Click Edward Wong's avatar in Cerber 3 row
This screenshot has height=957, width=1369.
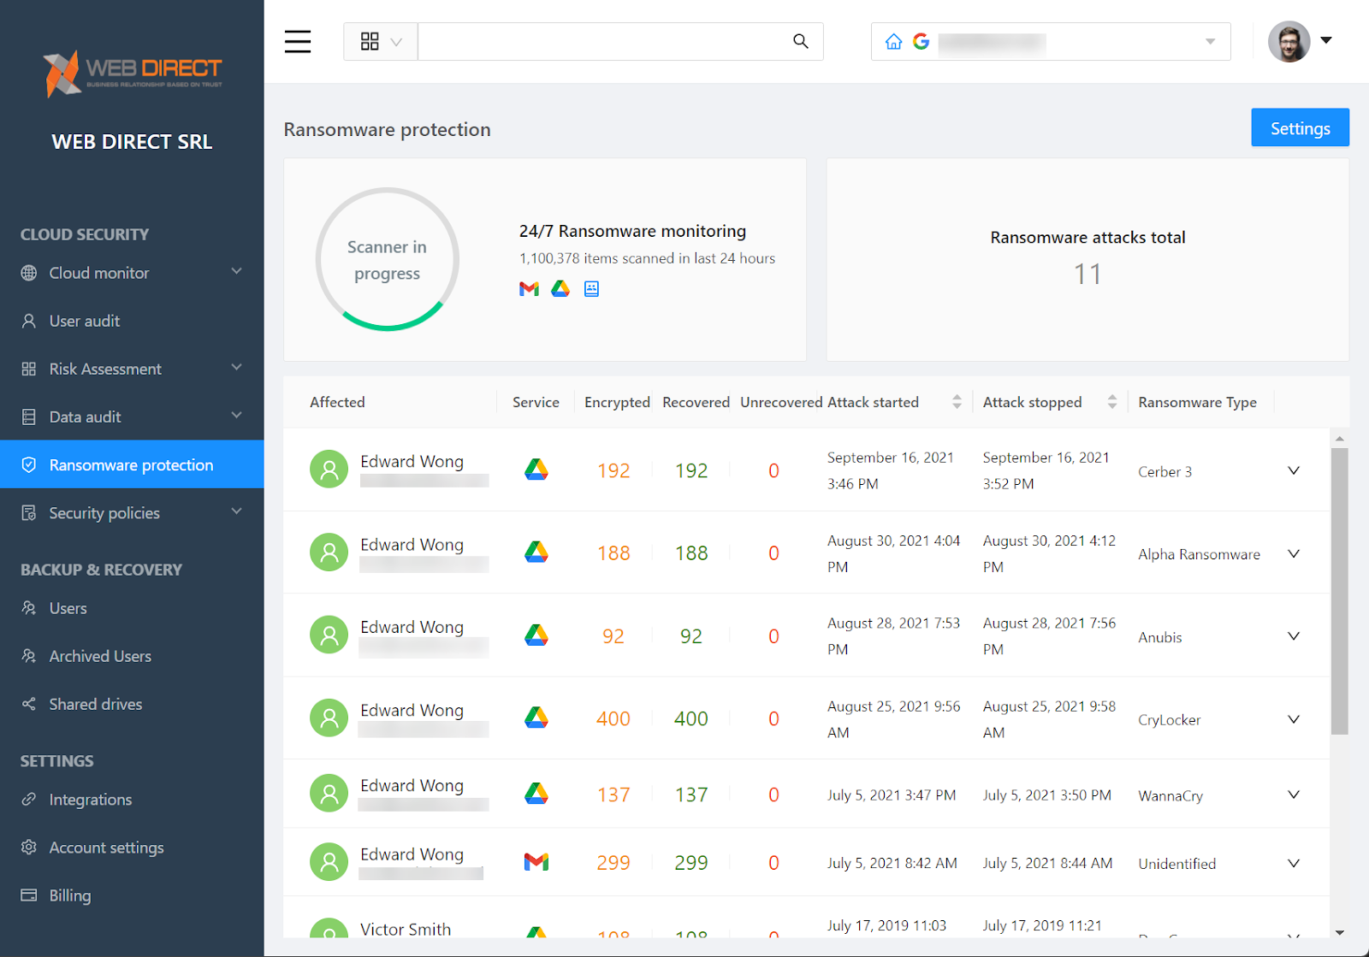coord(329,470)
